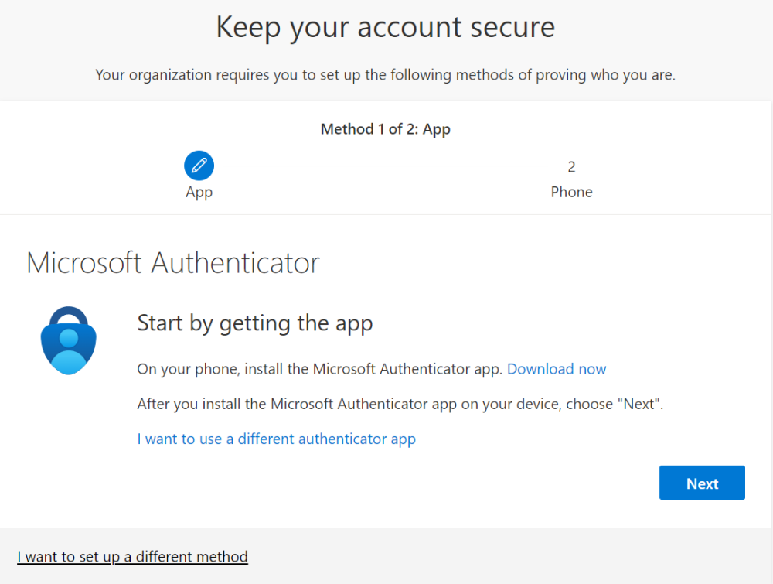Click the Microsoft Authenticator lock logo
Screen dimensions: 773x584
coord(68,341)
